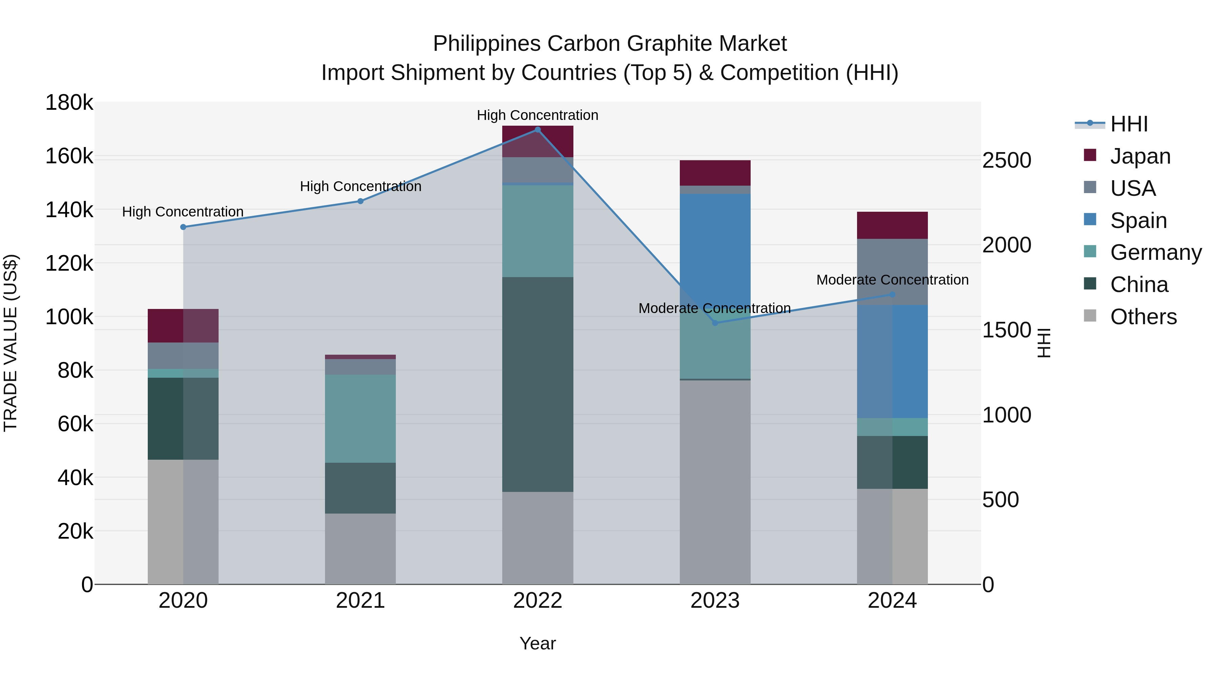Click the Japan segment in 2024 bar

pyautogui.click(x=892, y=225)
